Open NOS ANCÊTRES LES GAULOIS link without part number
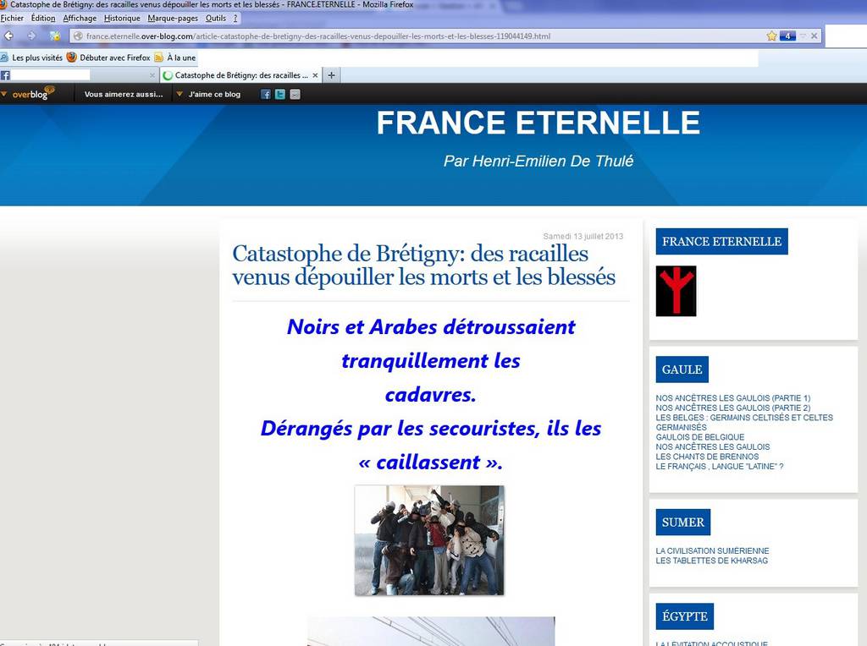This screenshot has height=646, width=867. 713,447
